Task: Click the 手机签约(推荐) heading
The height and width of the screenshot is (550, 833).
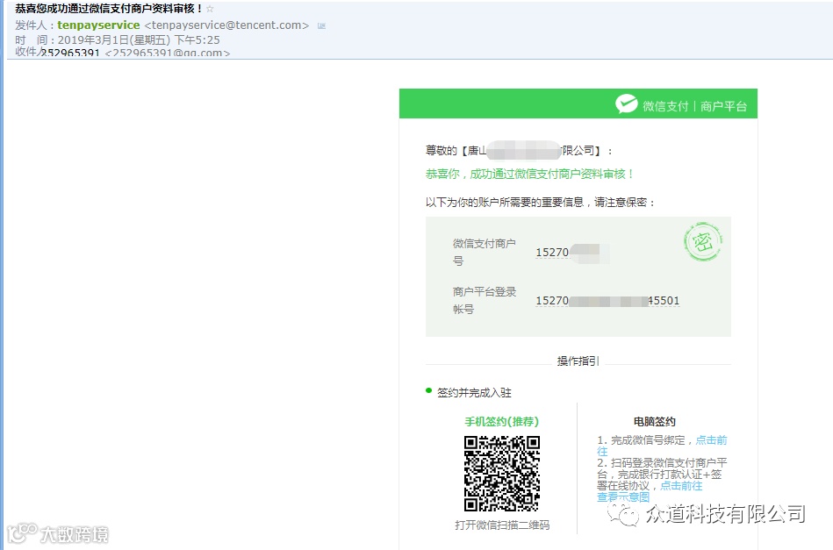Action: [x=501, y=422]
